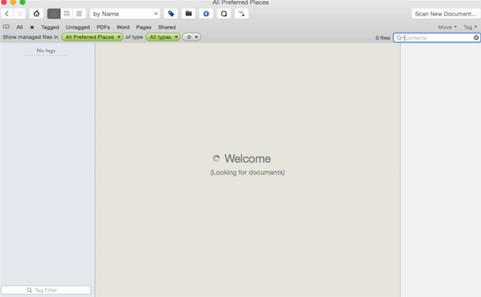Go forward with the right arrow button
This screenshot has width=481, height=297.
19,14
